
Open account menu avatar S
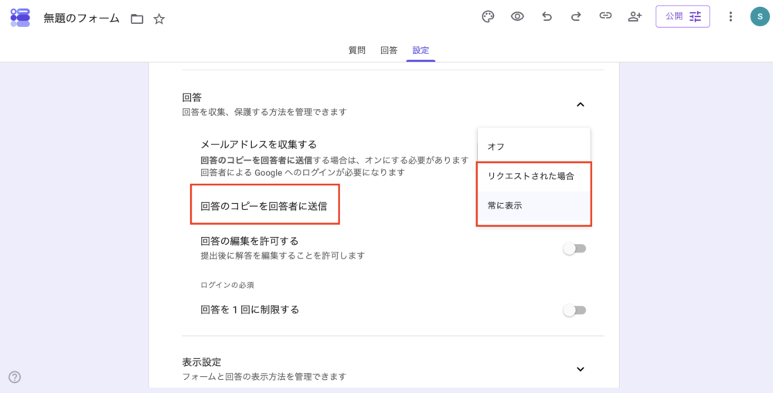pos(760,17)
